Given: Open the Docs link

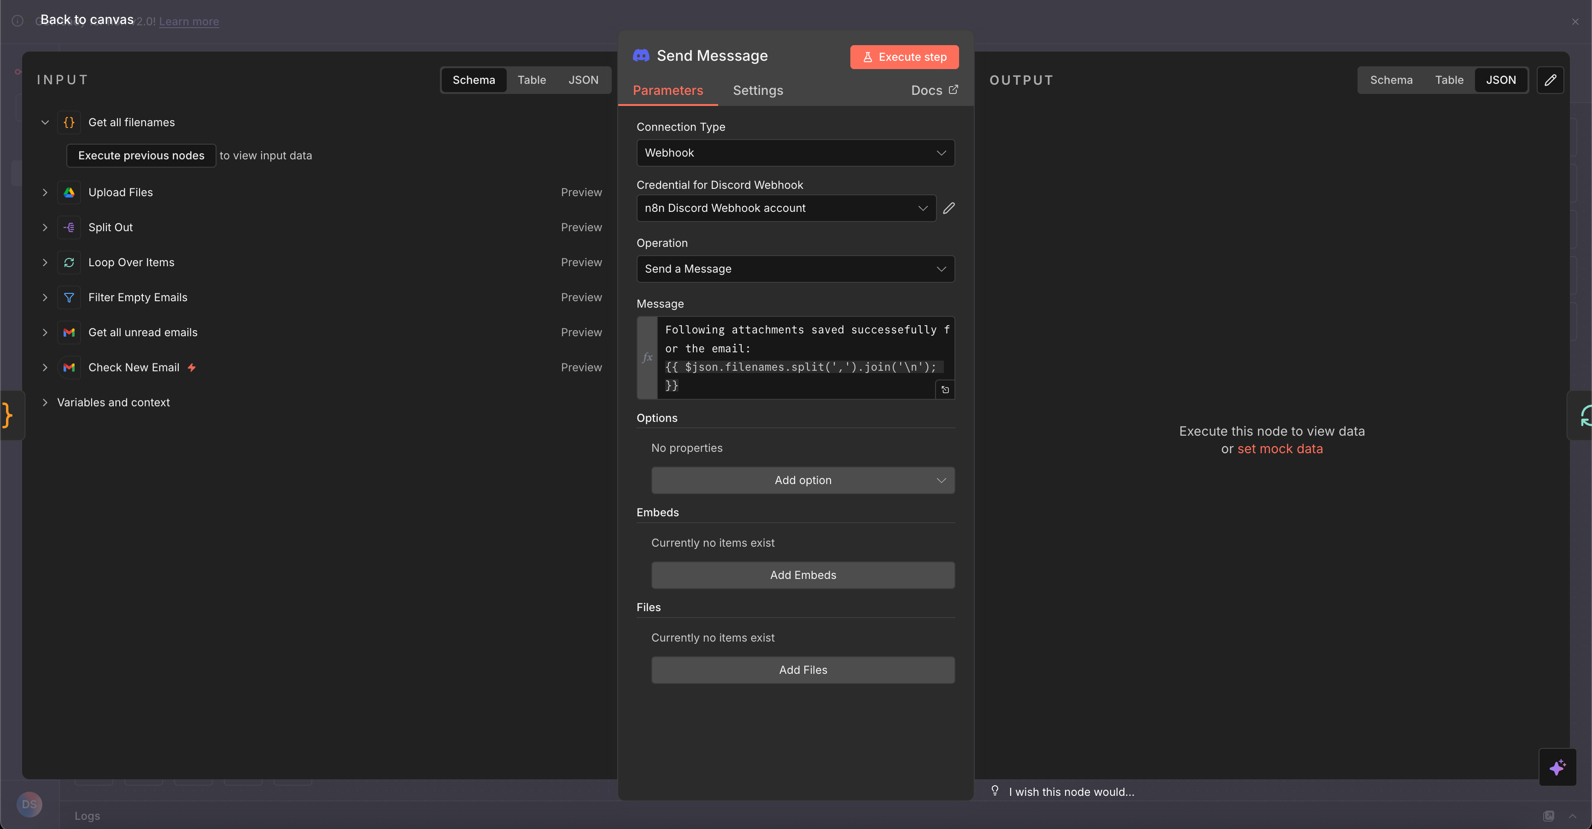Looking at the screenshot, I should pos(935,90).
